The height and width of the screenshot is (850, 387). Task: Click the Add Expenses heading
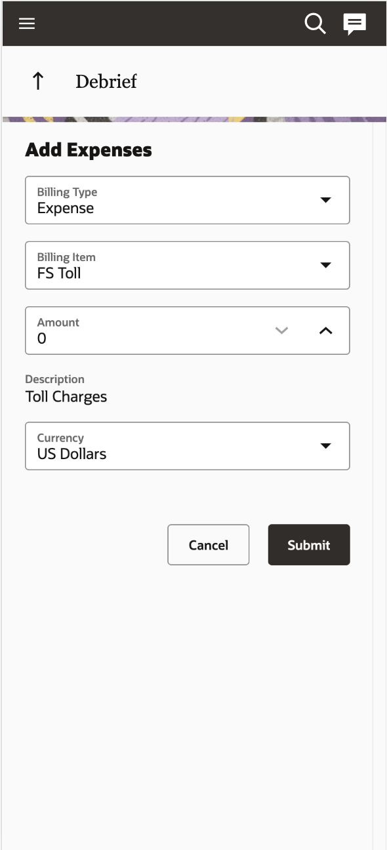[89, 150]
